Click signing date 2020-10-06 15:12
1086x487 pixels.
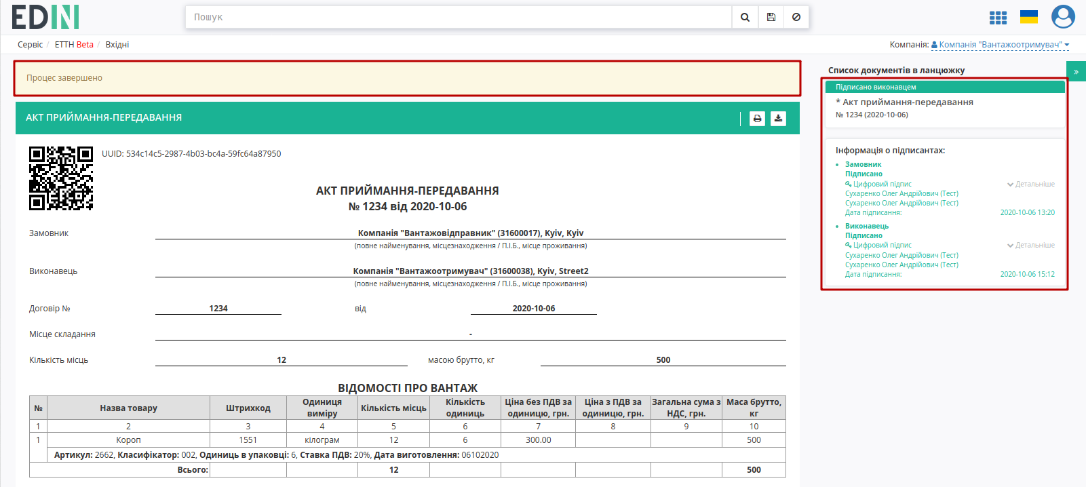[x=1028, y=274]
